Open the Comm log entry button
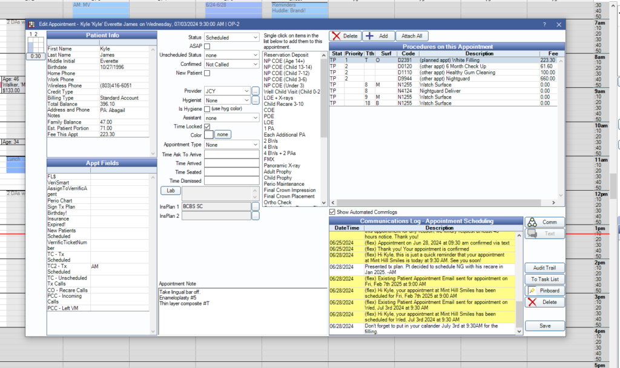 click(544, 222)
